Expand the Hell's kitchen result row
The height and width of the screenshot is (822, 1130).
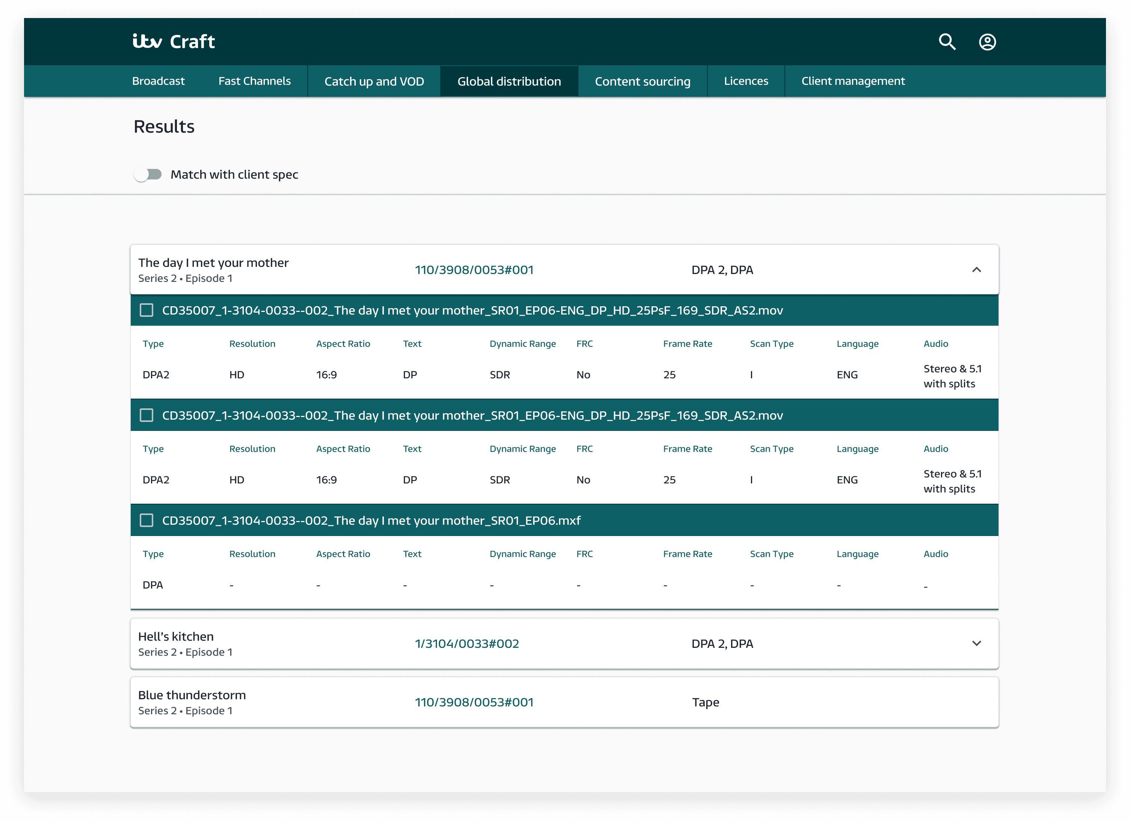coord(976,643)
